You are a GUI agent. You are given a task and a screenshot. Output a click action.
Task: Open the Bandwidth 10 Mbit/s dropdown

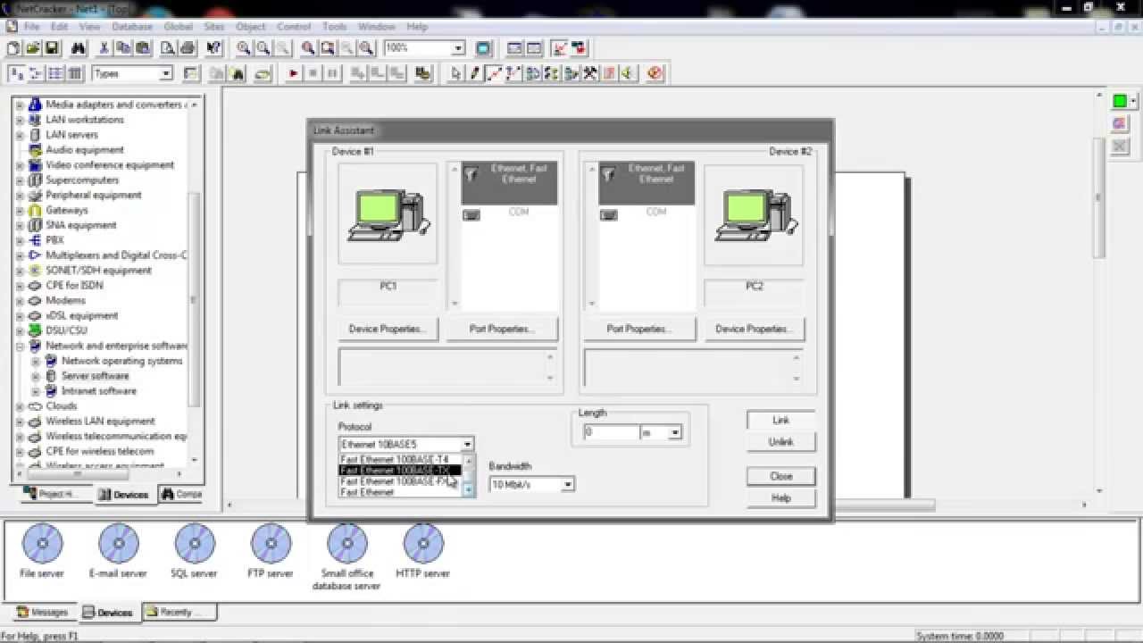click(x=567, y=484)
